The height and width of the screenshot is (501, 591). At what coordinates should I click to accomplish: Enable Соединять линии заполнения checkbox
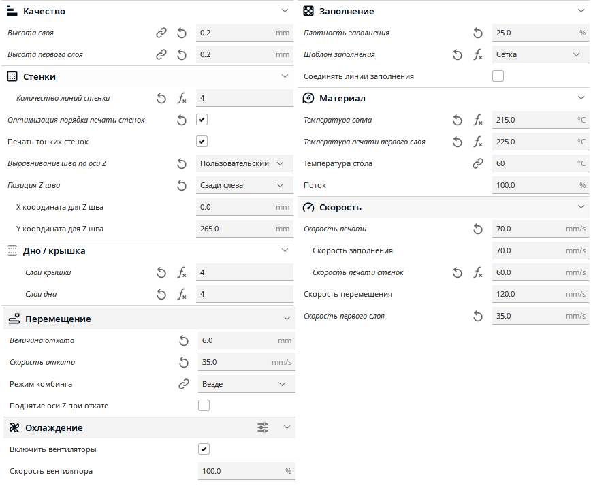pyautogui.click(x=498, y=76)
